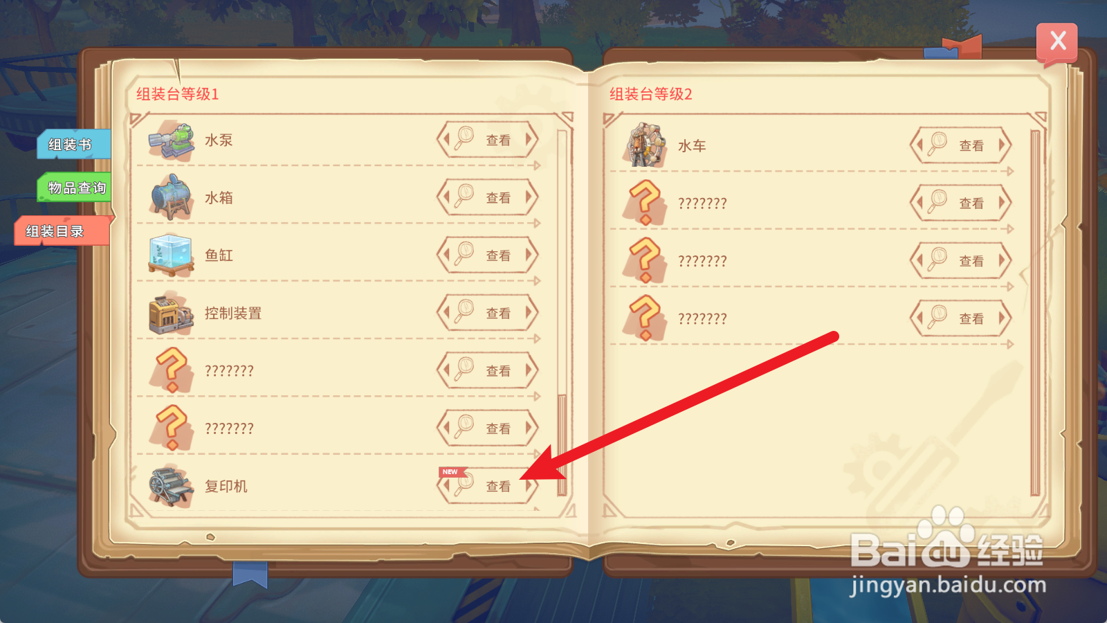
Task: Select the 控制装置 control device icon
Action: pyautogui.click(x=171, y=313)
